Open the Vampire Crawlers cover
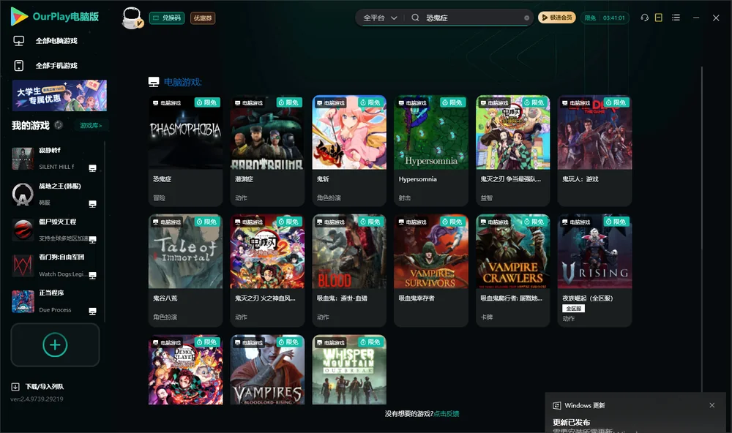 pos(513,252)
